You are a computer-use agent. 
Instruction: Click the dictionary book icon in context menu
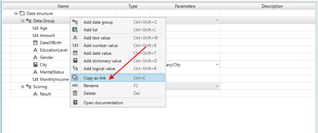[75, 61]
